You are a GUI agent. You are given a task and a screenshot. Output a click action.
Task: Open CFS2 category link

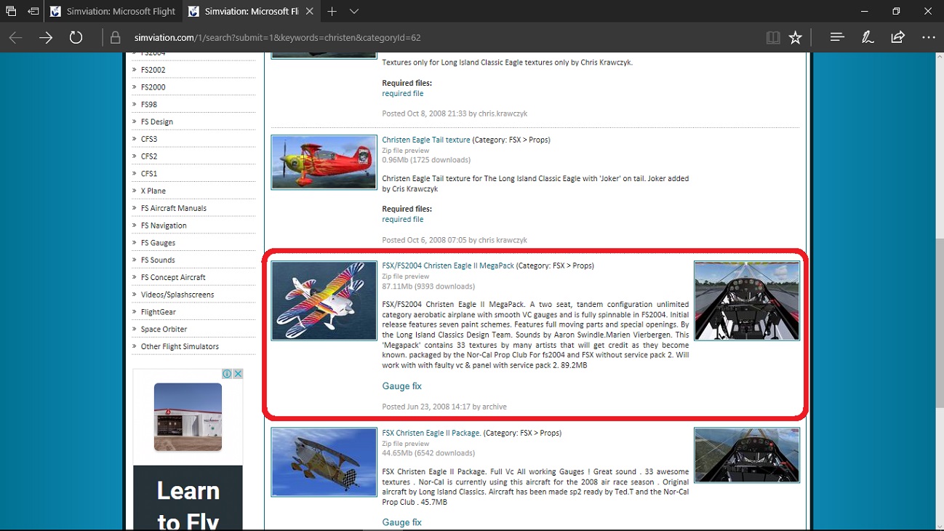pos(149,156)
